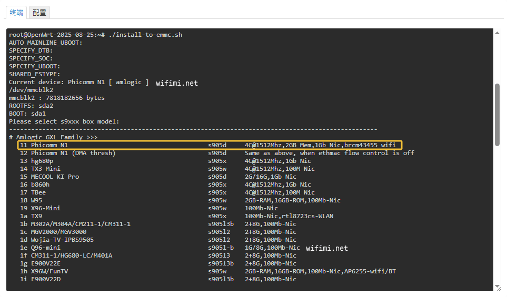Click '1b M302A/M304A/CM211-1/CM311-1' row

click(158, 224)
